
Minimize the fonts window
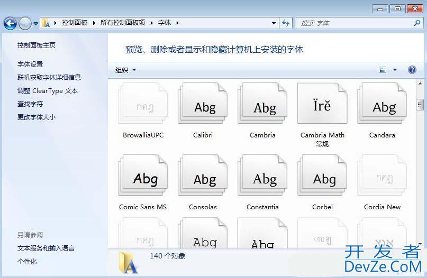point(380,9)
